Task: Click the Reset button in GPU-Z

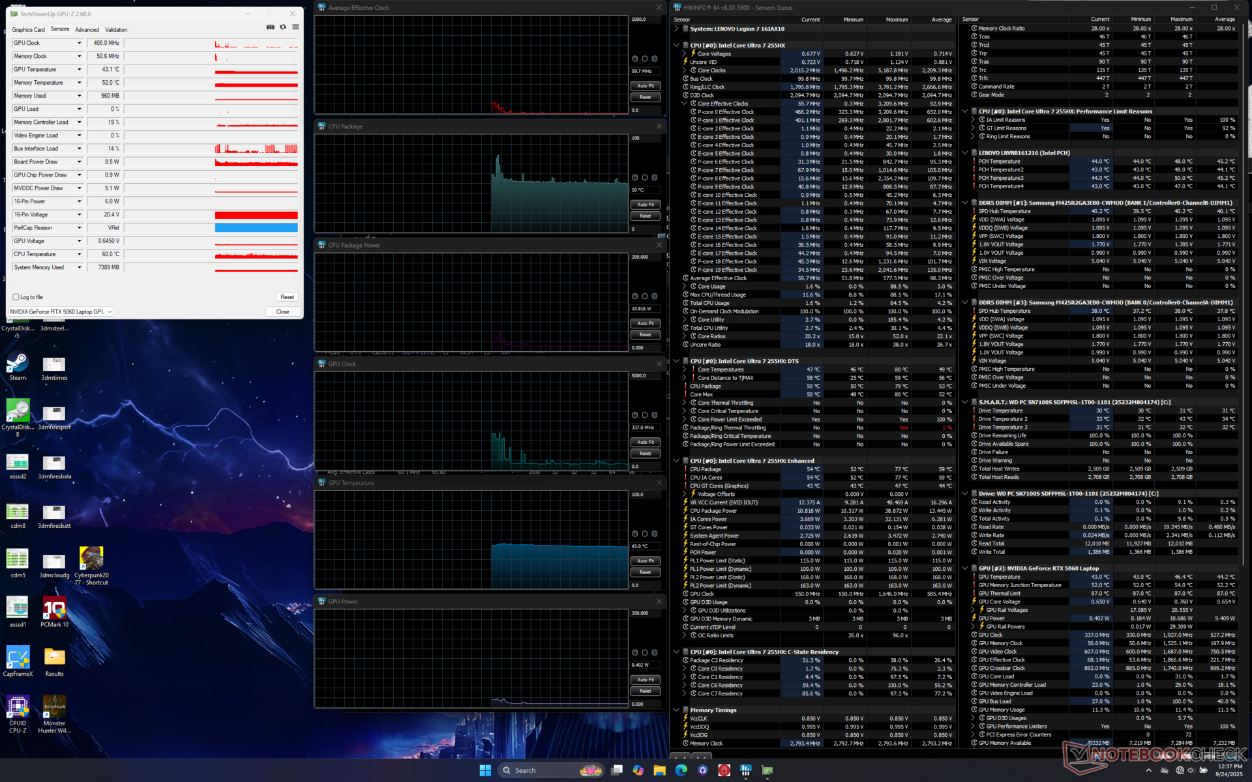Action: (287, 297)
